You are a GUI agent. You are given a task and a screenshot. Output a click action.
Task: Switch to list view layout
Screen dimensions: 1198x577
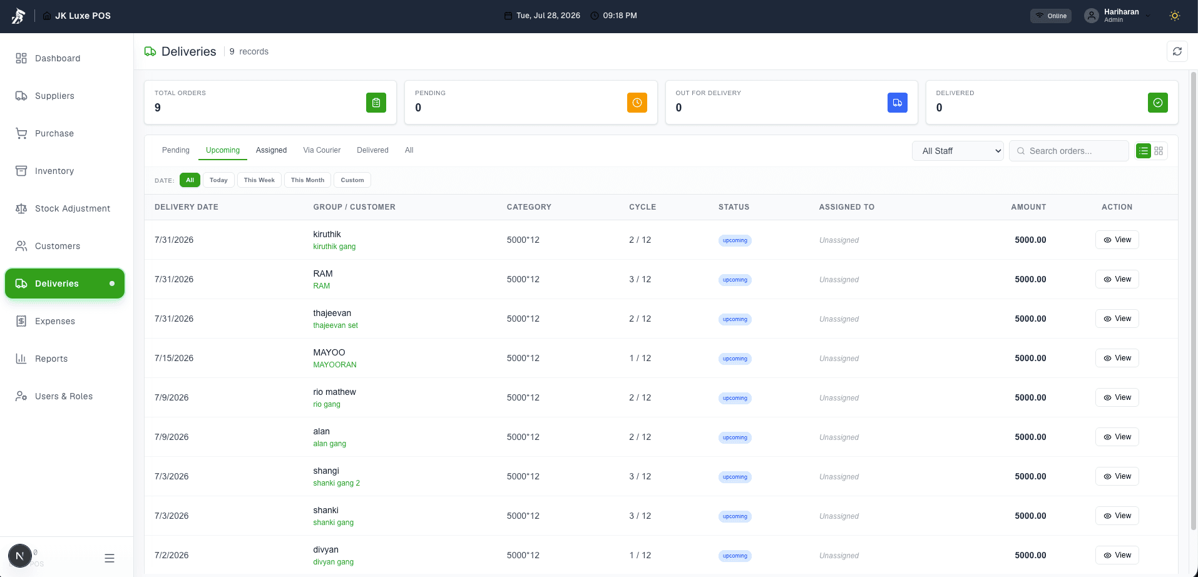point(1144,151)
